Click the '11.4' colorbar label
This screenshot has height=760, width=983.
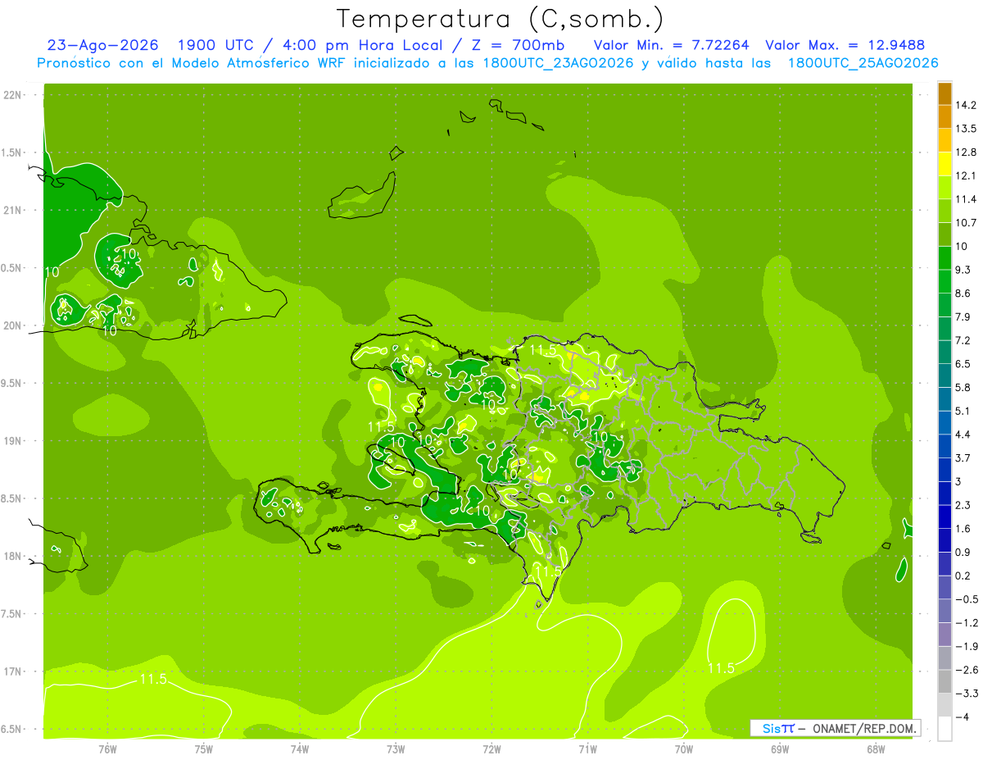pyautogui.click(x=966, y=199)
